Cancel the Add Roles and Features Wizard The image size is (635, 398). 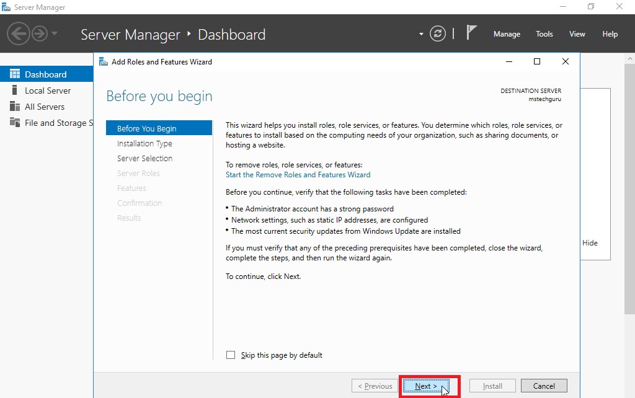point(544,386)
